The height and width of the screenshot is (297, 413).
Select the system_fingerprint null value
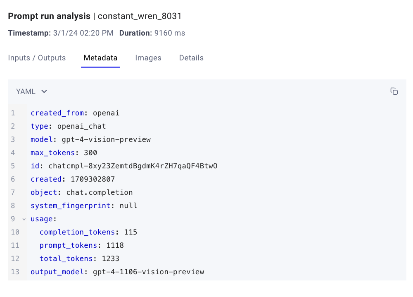(x=128, y=206)
